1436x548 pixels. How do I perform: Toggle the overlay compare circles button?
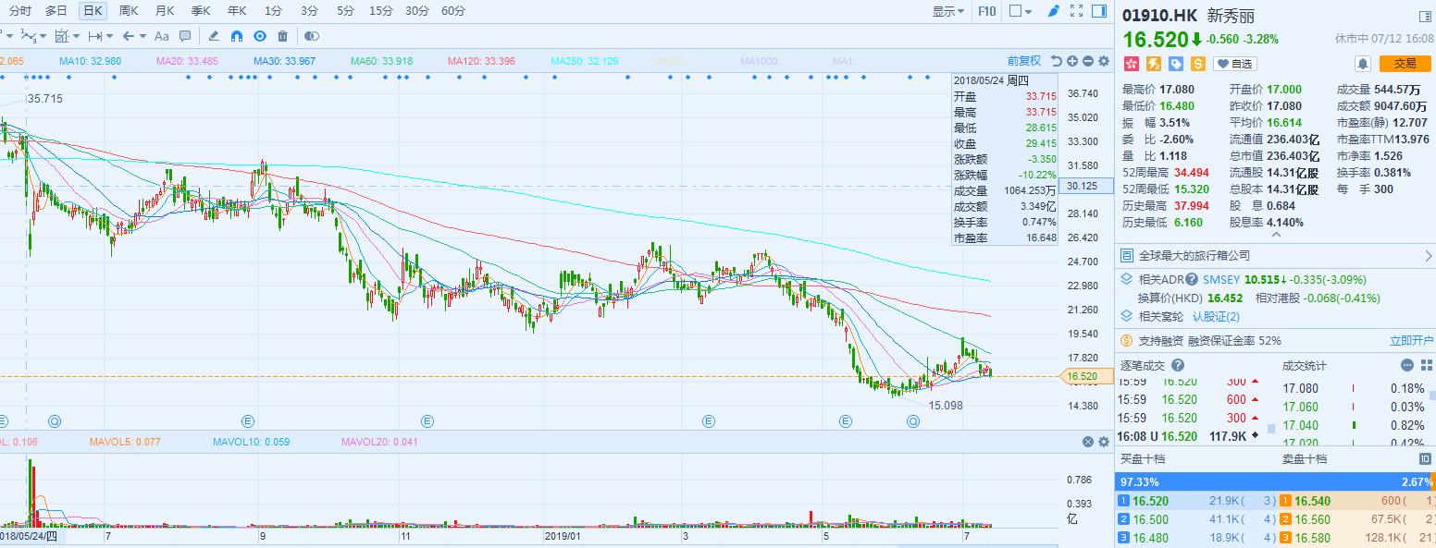(312, 37)
